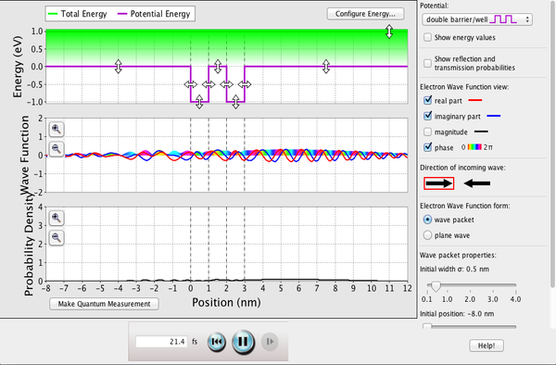556x365 pixels.
Task: Click the 'Initial position: -8.0 nm' label
Action: (457, 314)
